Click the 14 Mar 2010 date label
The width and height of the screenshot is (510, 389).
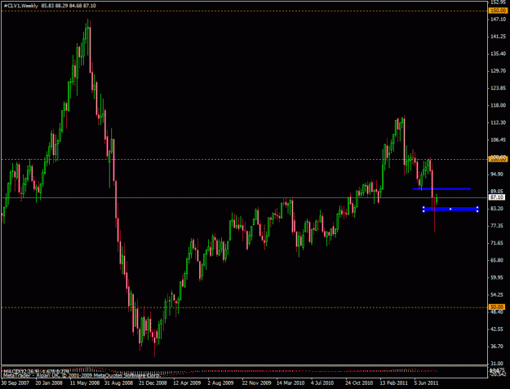pos(290,382)
